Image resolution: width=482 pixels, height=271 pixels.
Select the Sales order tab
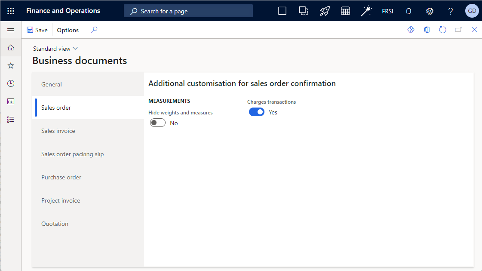(x=88, y=108)
